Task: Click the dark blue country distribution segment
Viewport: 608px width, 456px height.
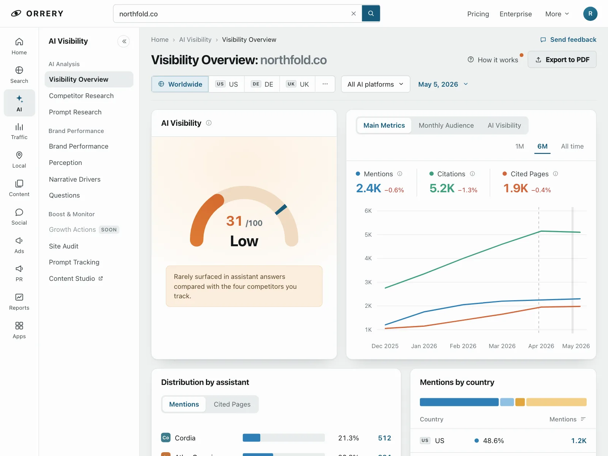Action: pyautogui.click(x=459, y=402)
